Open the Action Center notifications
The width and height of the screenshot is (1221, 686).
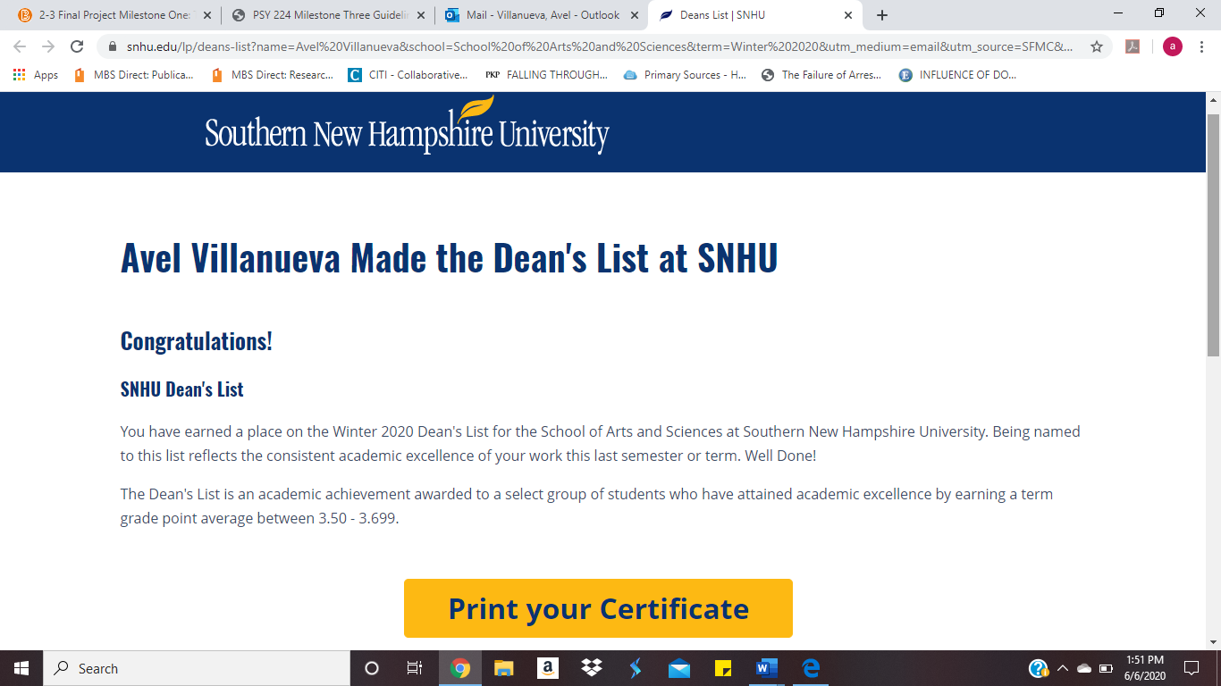(1191, 668)
